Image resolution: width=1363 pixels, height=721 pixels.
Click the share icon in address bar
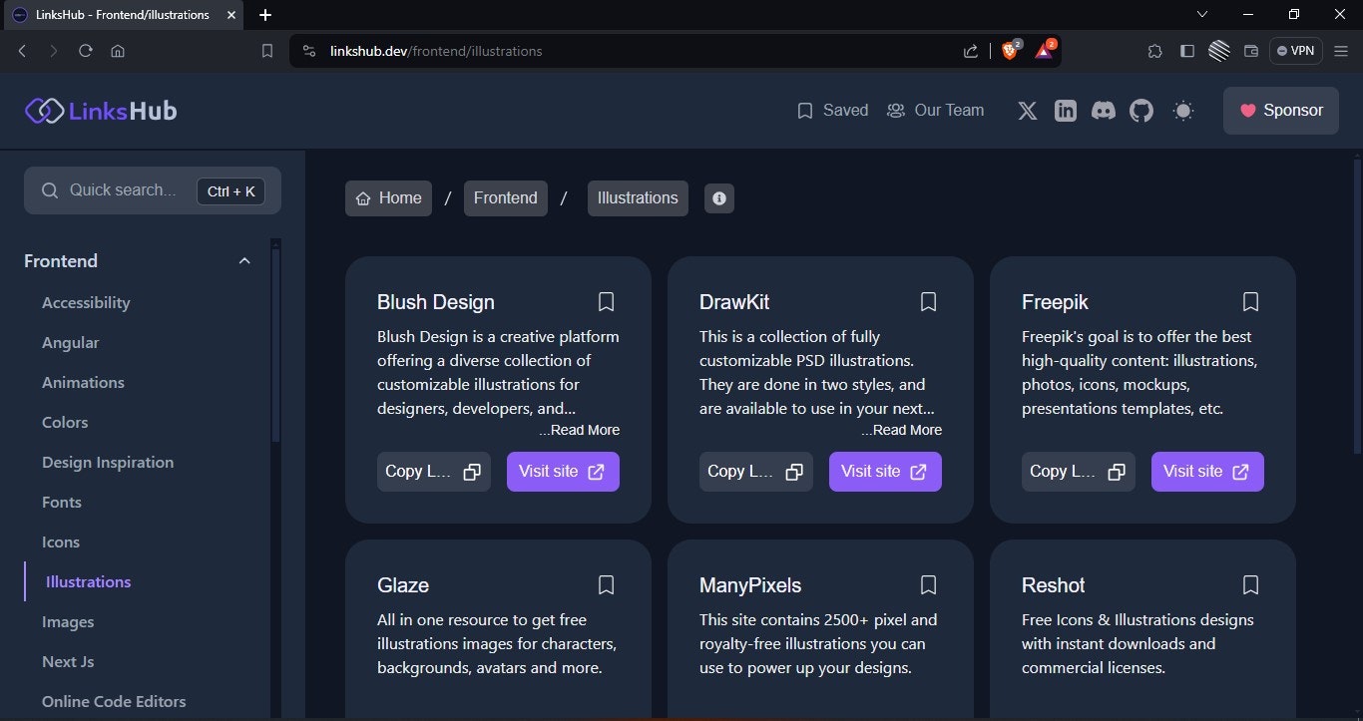(x=971, y=51)
